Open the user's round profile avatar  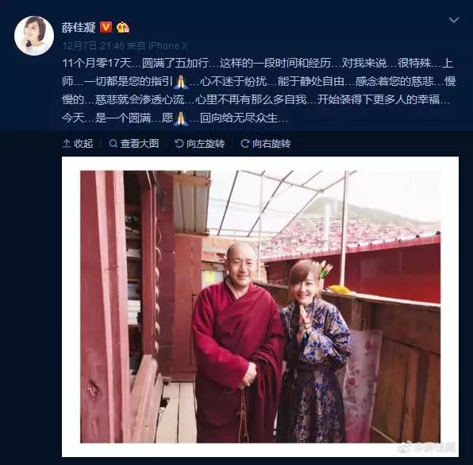[34, 36]
